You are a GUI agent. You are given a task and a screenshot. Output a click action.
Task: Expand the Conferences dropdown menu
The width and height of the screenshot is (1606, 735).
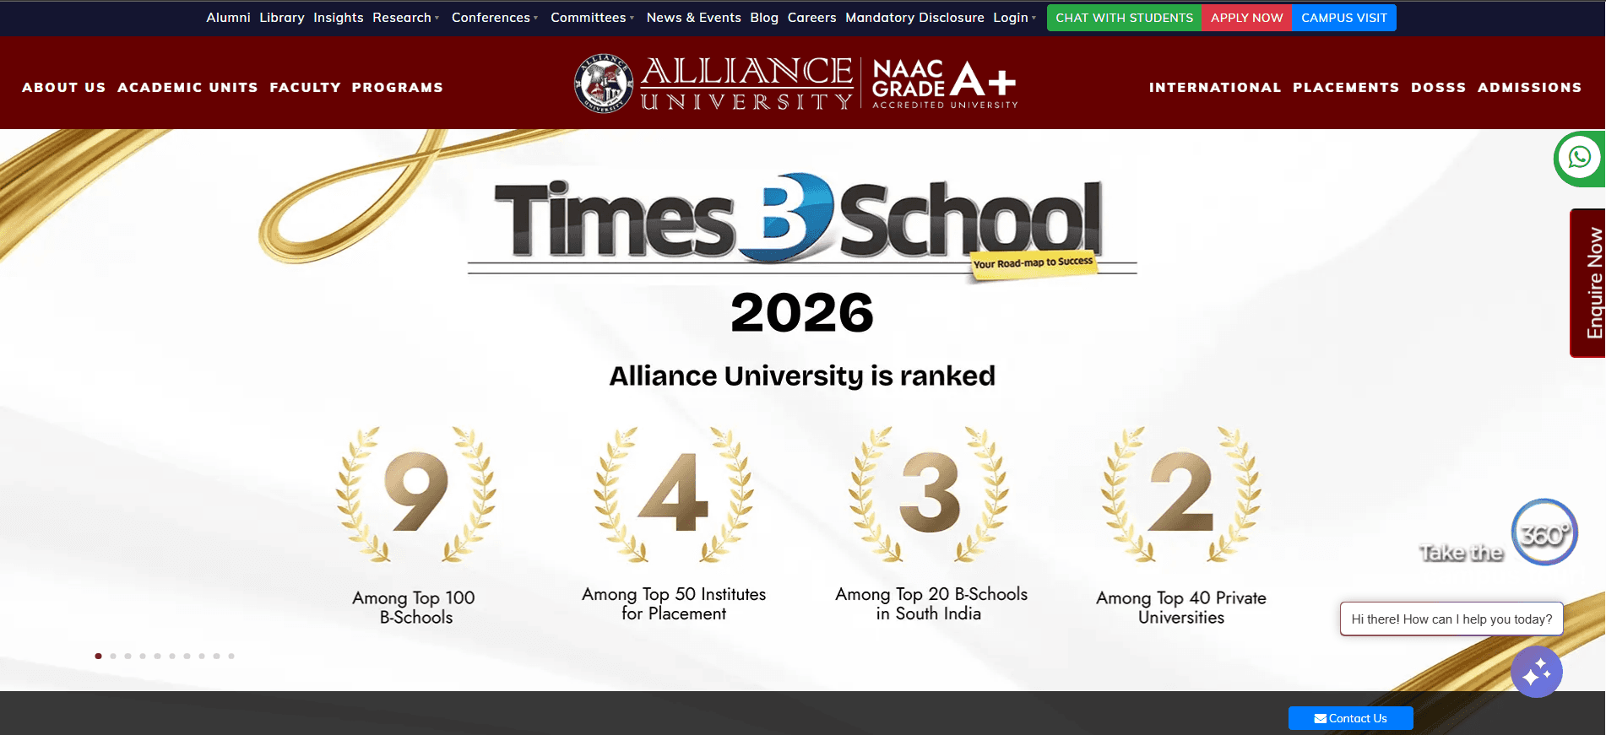[495, 18]
